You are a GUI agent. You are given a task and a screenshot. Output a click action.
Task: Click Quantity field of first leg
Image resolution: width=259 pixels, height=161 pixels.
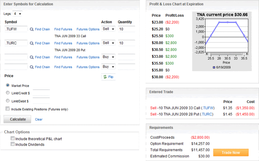click(x=126, y=29)
